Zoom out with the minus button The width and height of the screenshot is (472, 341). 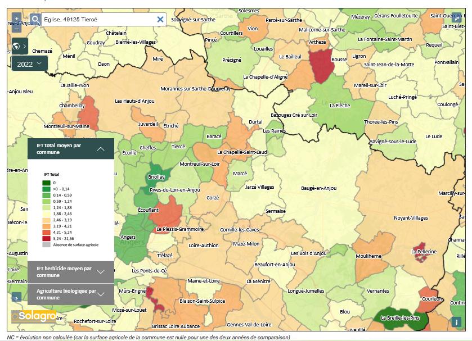point(16,28)
